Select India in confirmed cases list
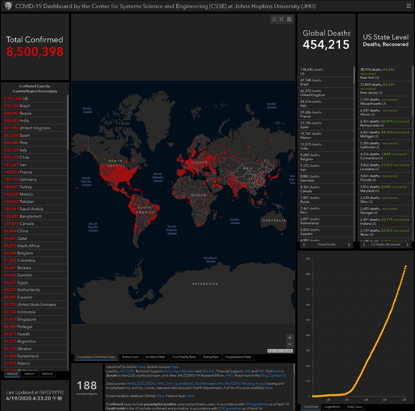 (x=34, y=121)
